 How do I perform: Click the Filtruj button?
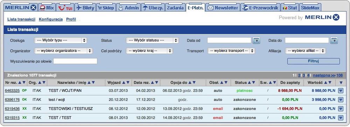[313, 61]
